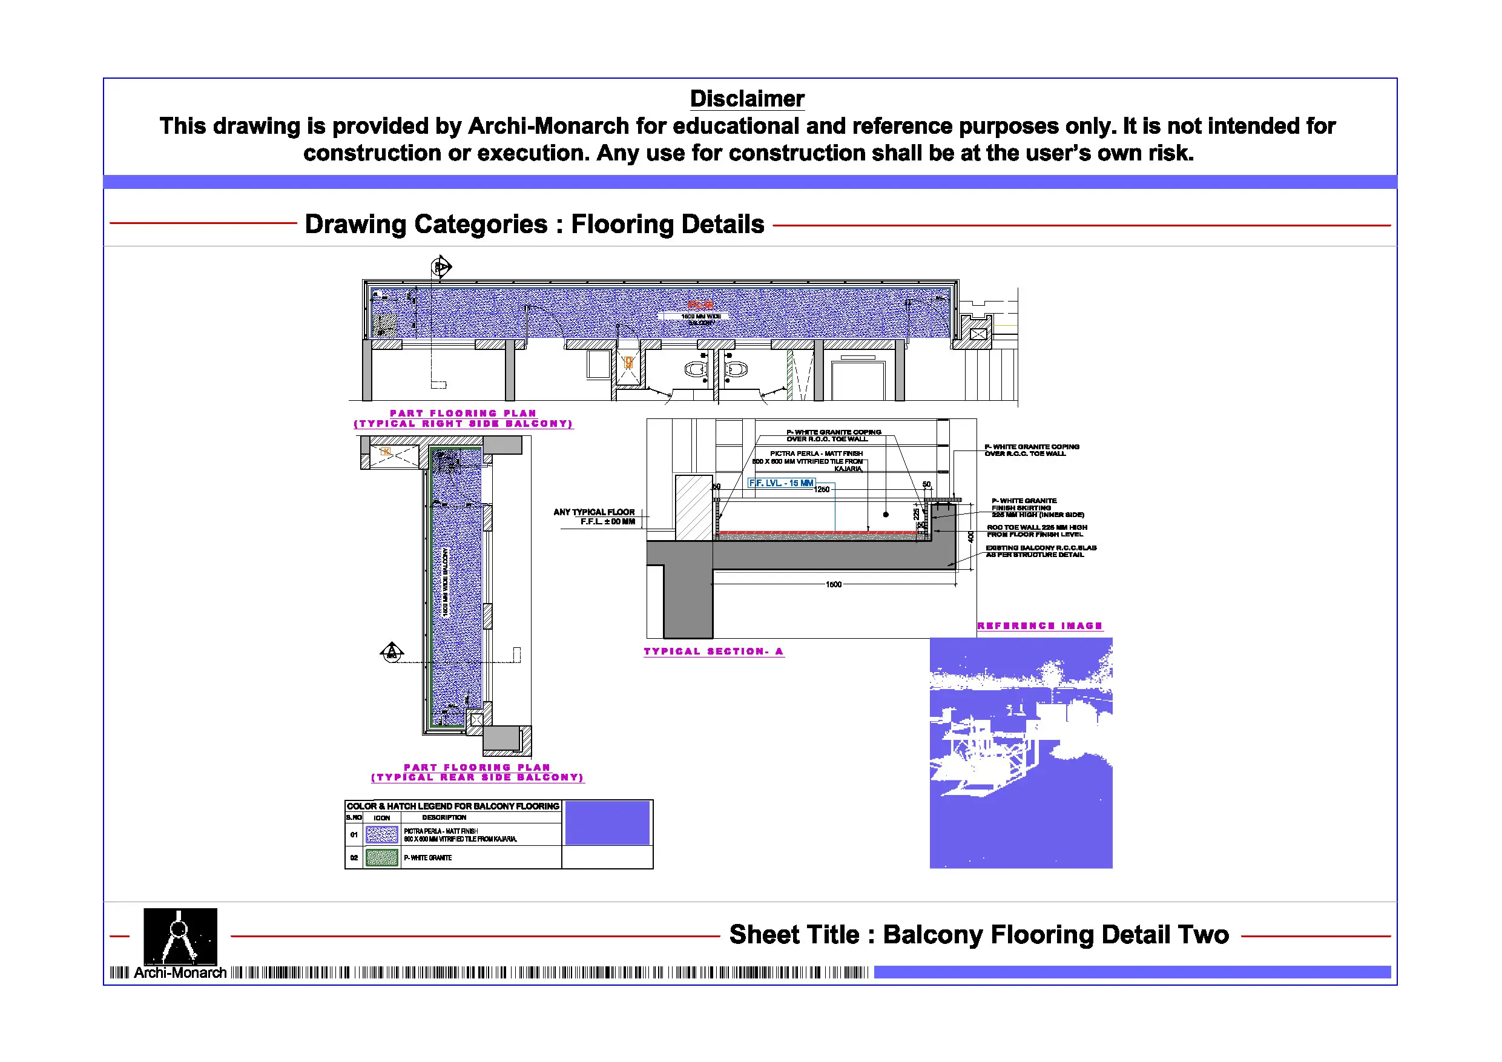Click 'Drawing Categories : Flooring Details' heading
Viewport: 1502px width, 1062px height.
pyautogui.click(x=534, y=224)
